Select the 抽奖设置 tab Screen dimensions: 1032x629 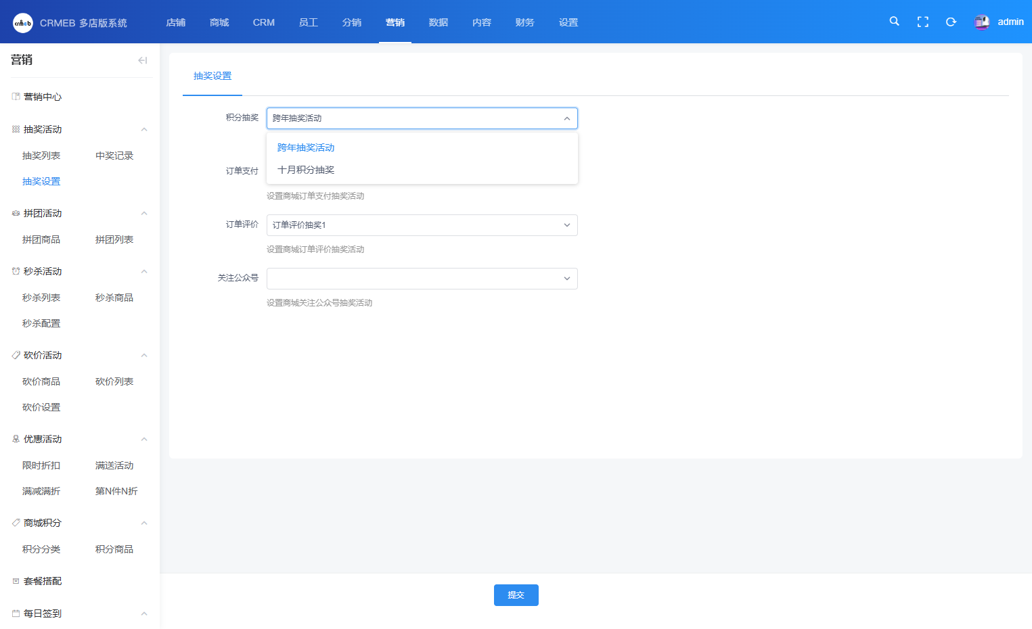coord(212,76)
